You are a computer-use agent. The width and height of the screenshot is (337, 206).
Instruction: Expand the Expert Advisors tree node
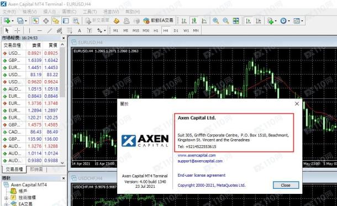tap(6, 204)
